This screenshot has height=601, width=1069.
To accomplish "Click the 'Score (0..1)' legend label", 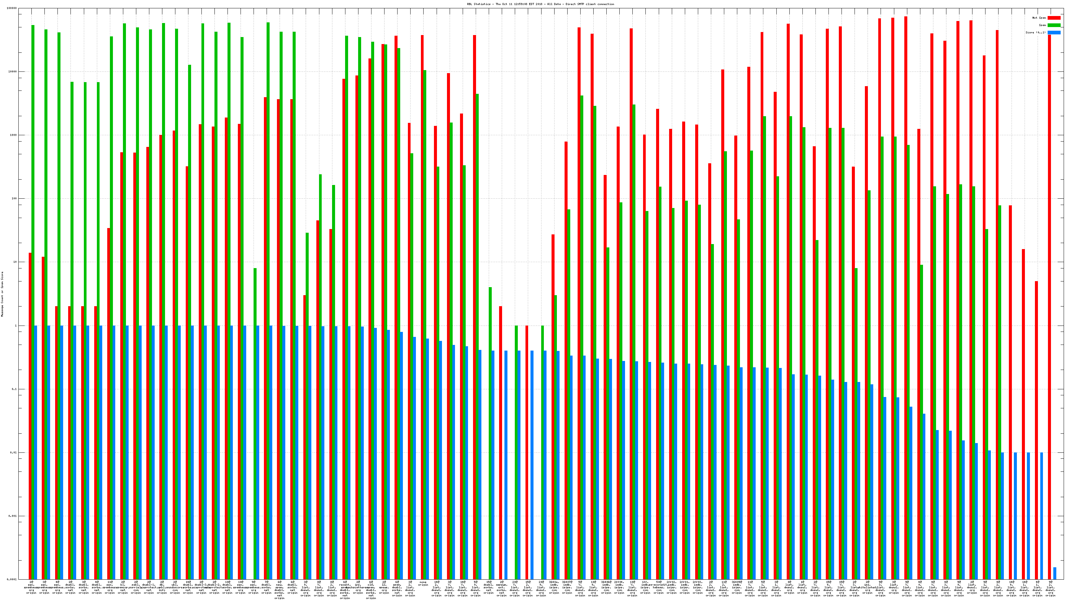I will [1036, 32].
